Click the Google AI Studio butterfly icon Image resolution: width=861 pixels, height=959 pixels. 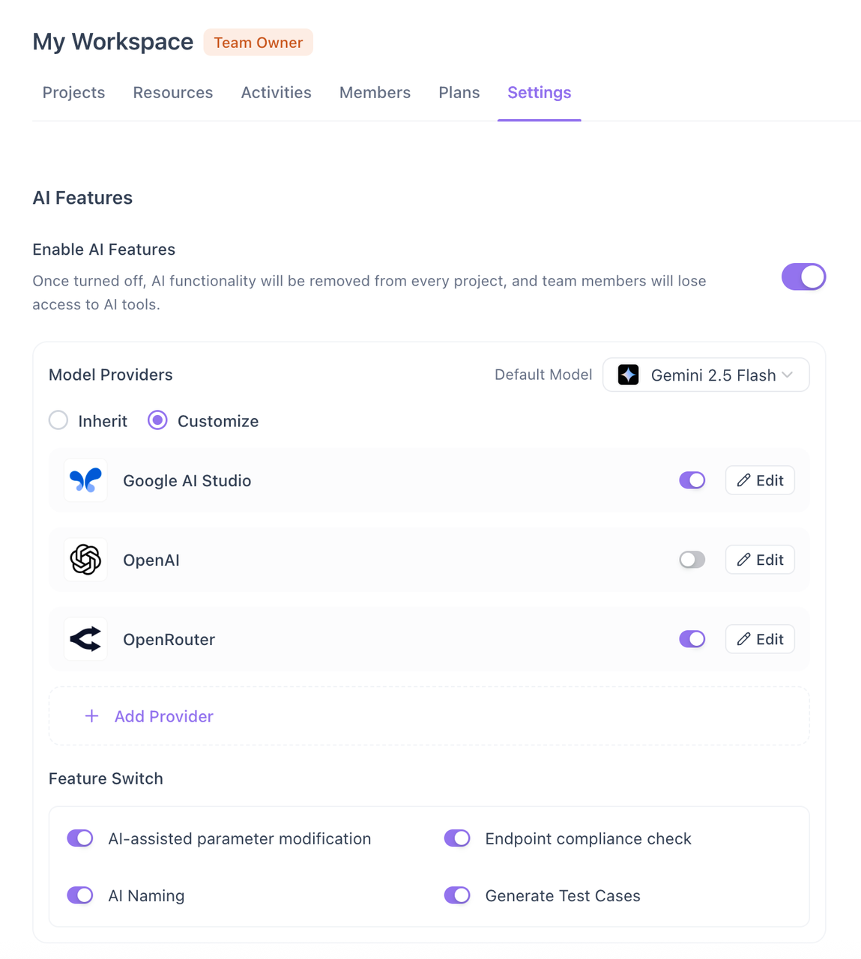[85, 480]
